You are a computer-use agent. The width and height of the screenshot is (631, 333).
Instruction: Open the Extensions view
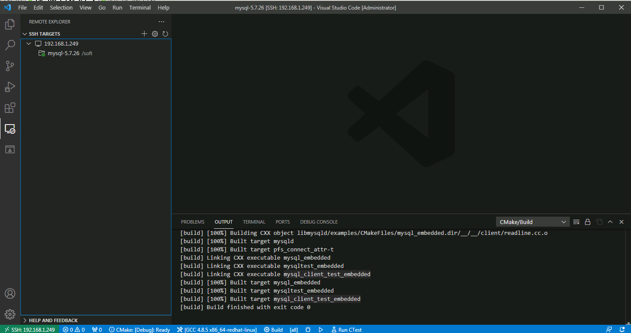[x=10, y=108]
